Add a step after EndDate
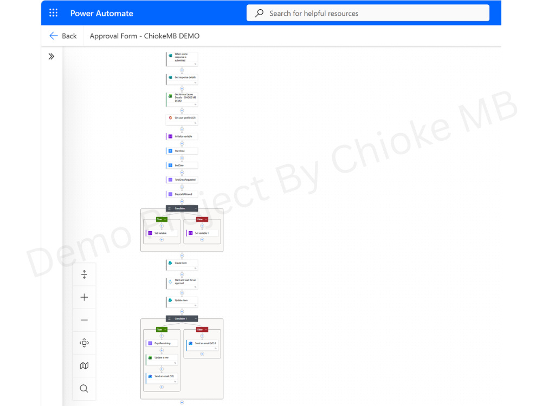The image size is (542, 406). (x=182, y=173)
